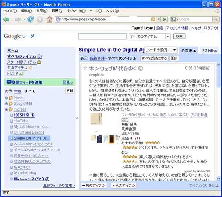Viewport: 222px width, 197px height.
Task: Open the ファイル menu
Action: (10, 11)
